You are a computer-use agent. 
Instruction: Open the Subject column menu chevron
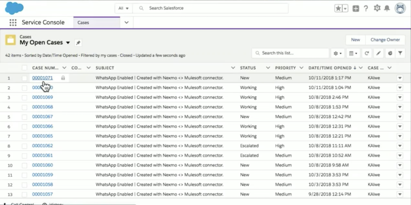click(233, 68)
